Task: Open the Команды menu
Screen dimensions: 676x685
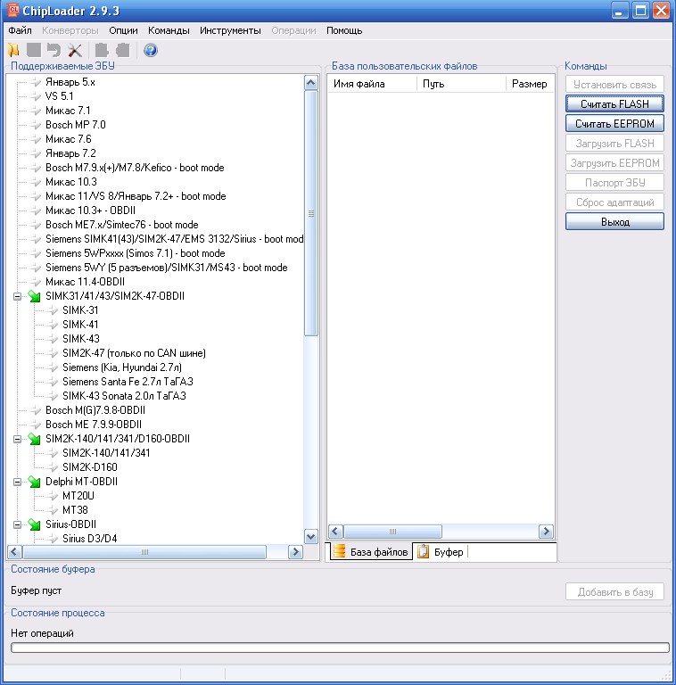Action: (169, 30)
